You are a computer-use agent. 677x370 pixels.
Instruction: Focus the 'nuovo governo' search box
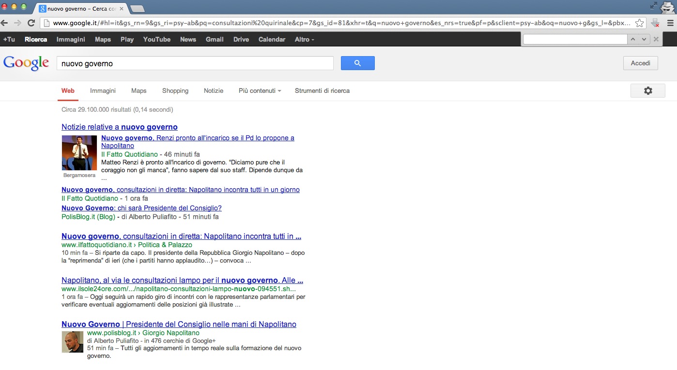(x=195, y=63)
